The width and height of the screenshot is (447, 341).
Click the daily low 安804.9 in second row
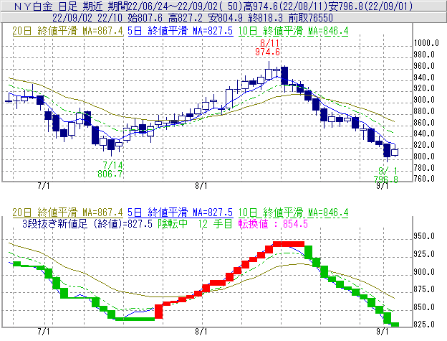225,18
